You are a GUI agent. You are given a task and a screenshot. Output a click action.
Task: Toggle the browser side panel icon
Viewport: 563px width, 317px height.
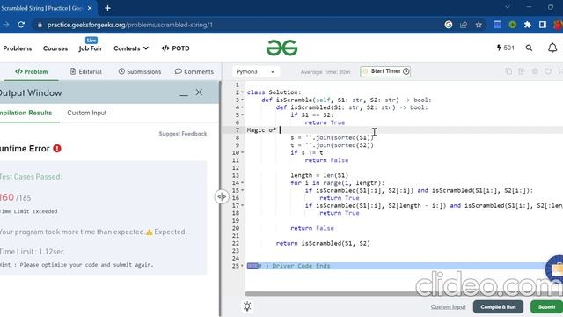543,25
